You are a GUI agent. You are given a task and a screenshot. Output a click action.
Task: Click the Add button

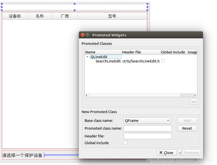click(x=187, y=121)
